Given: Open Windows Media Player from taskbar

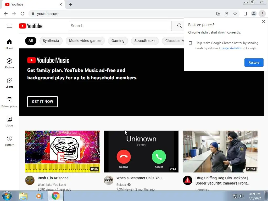Looking at the screenshot, I should pyautogui.click(x=39, y=196).
